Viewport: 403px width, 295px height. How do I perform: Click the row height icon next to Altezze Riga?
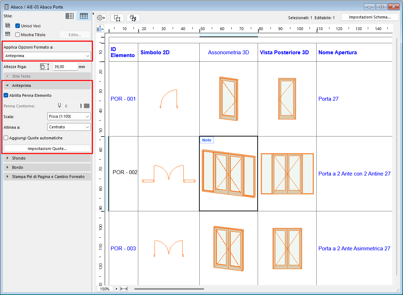[45, 67]
